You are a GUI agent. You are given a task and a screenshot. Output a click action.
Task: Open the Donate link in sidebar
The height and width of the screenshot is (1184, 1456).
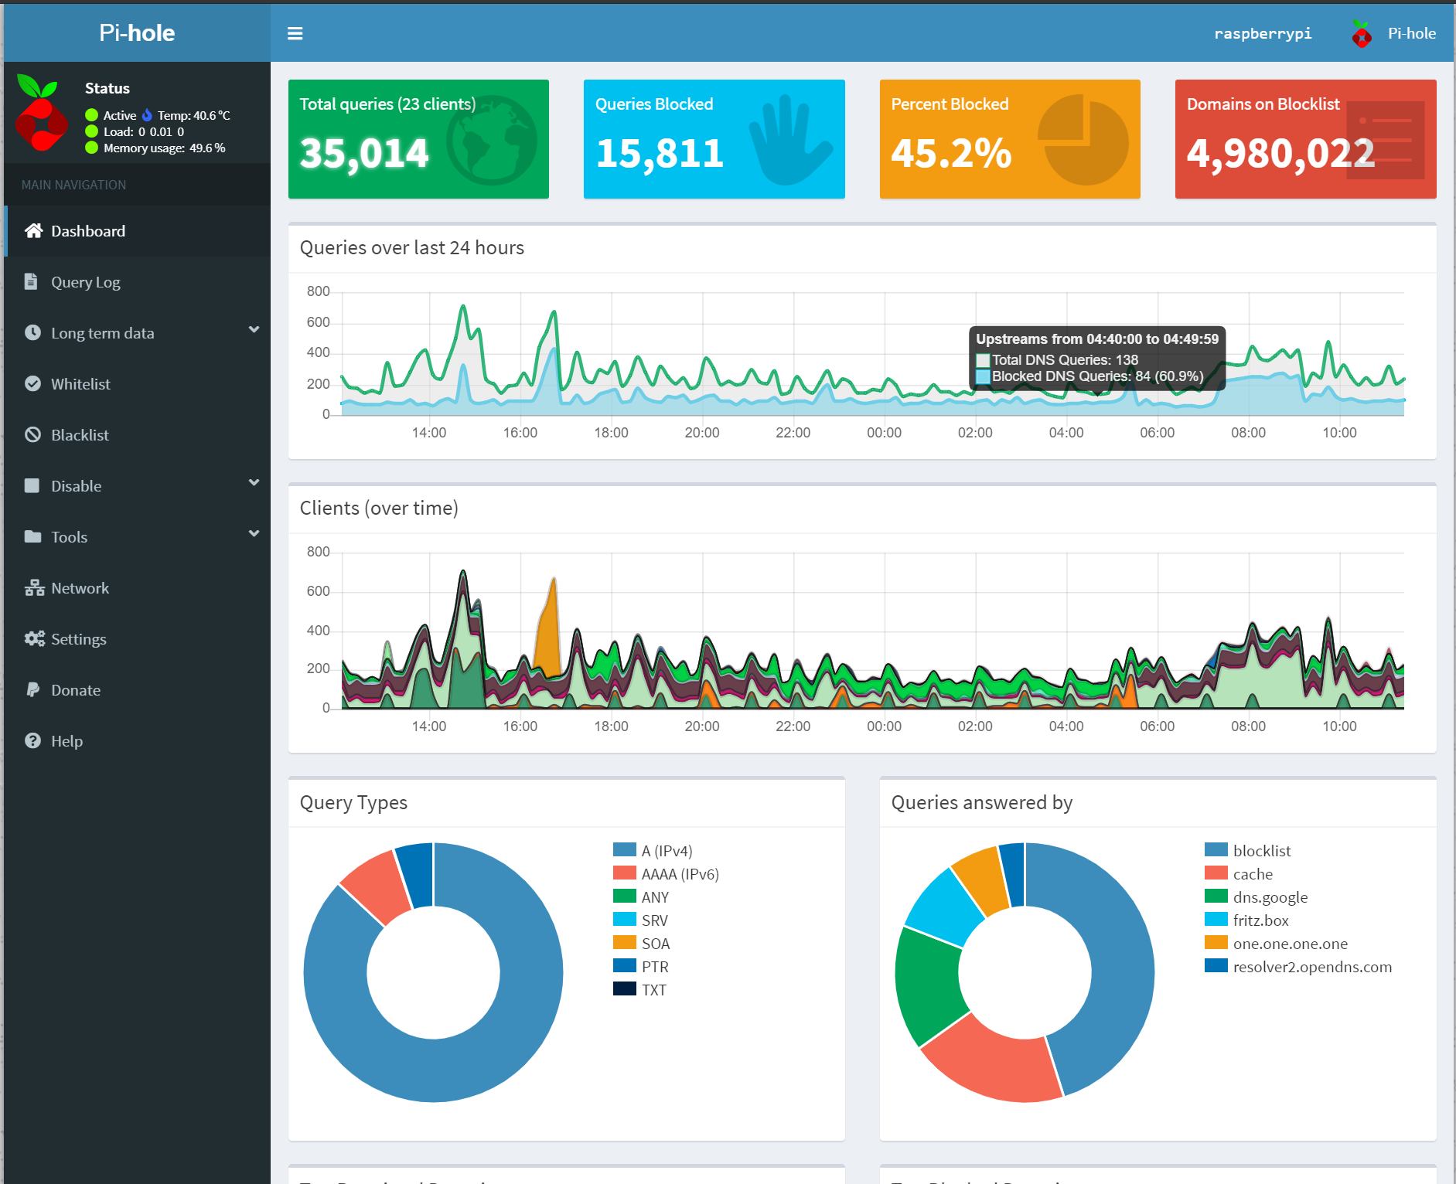pos(137,690)
